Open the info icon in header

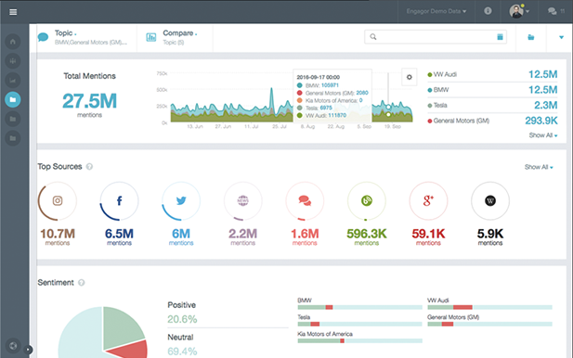pos(488,11)
